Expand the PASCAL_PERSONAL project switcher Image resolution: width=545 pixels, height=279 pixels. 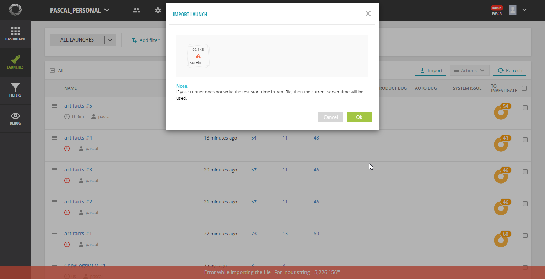80,10
